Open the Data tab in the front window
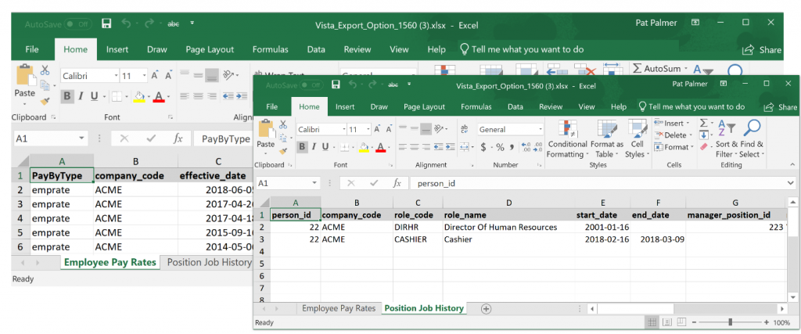This screenshot has height=334, width=801. pos(515,106)
